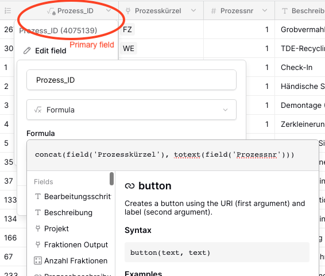
Task: Click the chain icon beside the button heading
Action: click(x=130, y=186)
